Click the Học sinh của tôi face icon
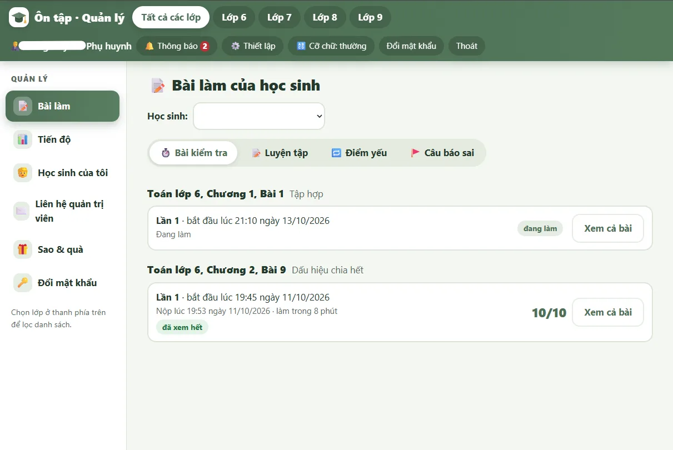Viewport: 673px width, 450px height. tap(23, 173)
